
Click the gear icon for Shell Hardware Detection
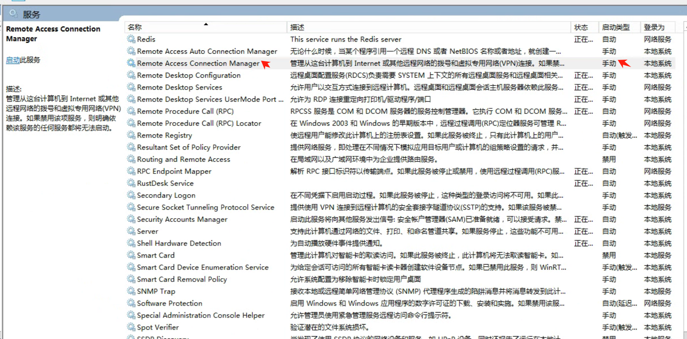click(x=131, y=243)
